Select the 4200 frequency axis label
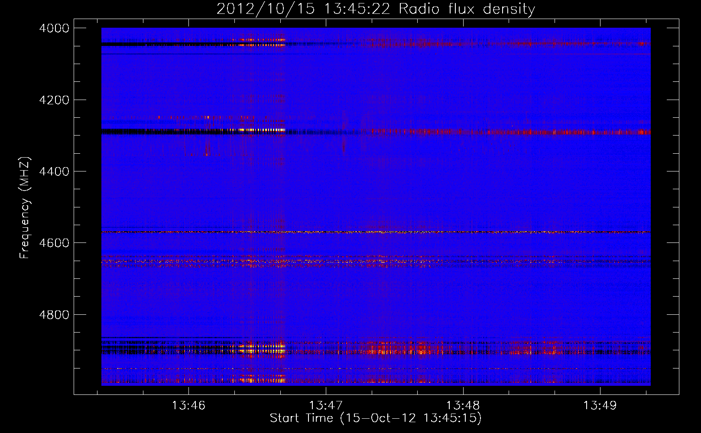701x433 pixels. pyautogui.click(x=54, y=100)
